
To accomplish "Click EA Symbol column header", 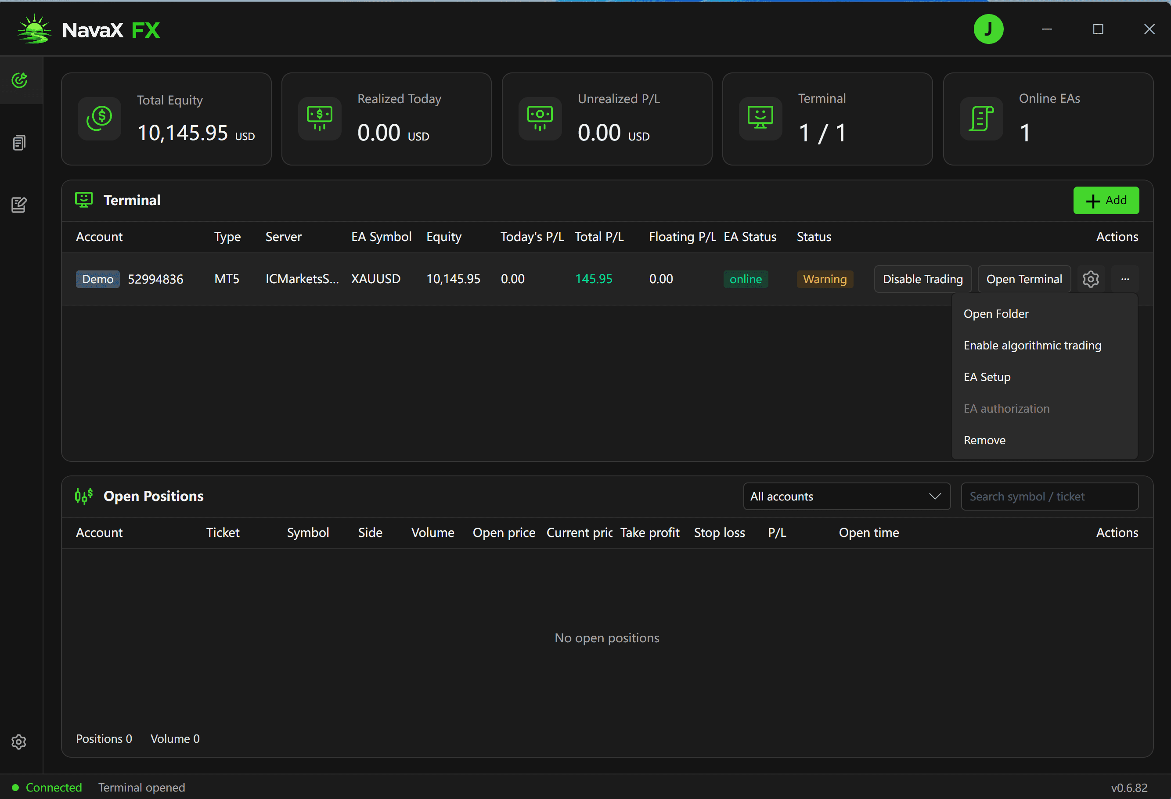I will click(x=382, y=237).
